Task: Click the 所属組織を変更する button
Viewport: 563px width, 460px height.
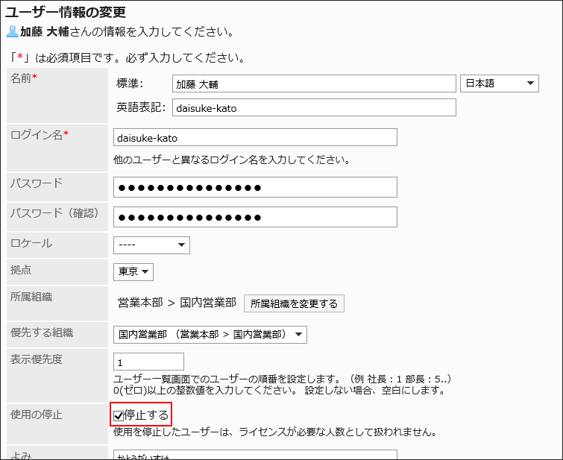Action: click(x=294, y=303)
